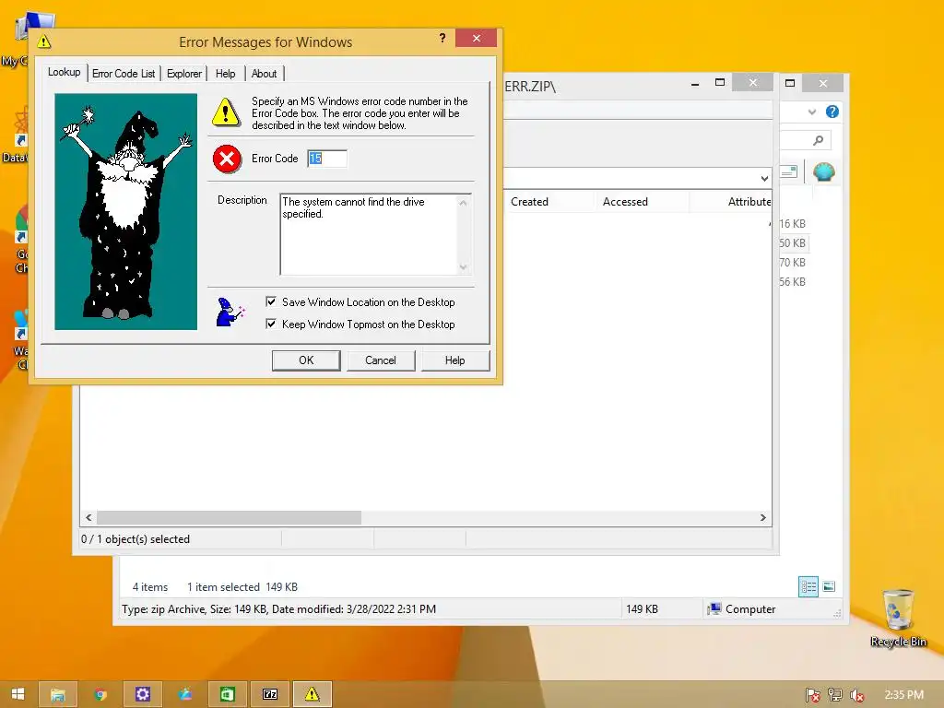Click the description scroll up arrow
Viewport: 944px width, 708px height.
(x=463, y=203)
